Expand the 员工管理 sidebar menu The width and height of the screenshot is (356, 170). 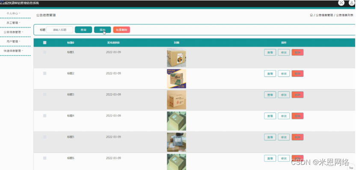tap(13, 23)
